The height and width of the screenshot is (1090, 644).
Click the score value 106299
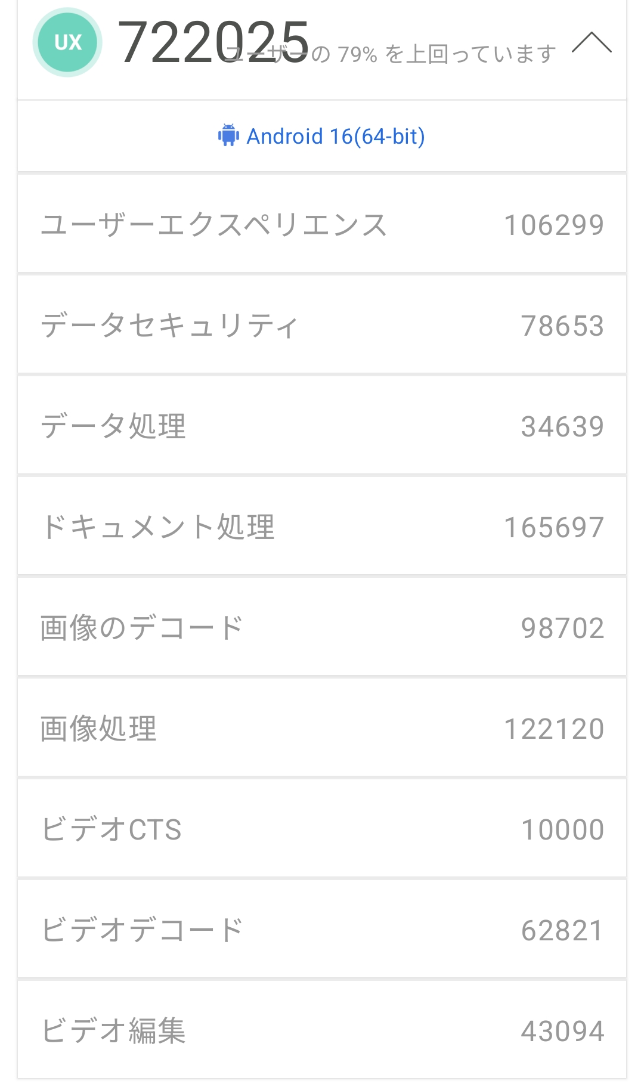point(554,225)
